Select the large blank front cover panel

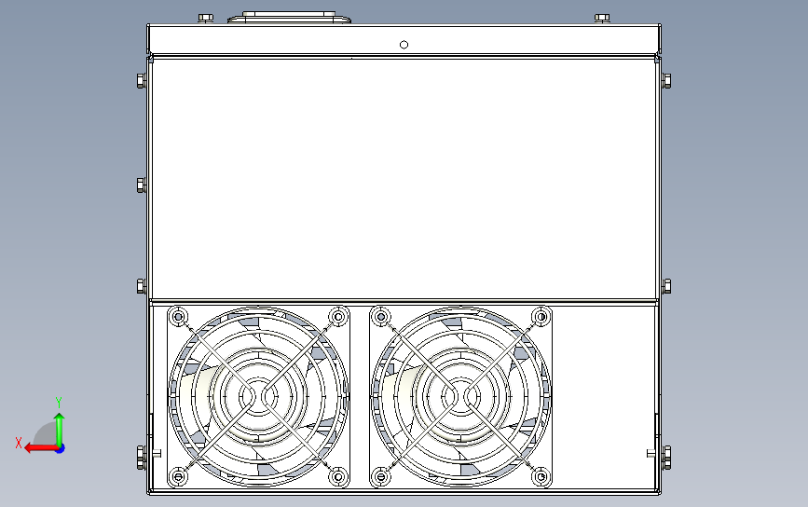pos(404,178)
